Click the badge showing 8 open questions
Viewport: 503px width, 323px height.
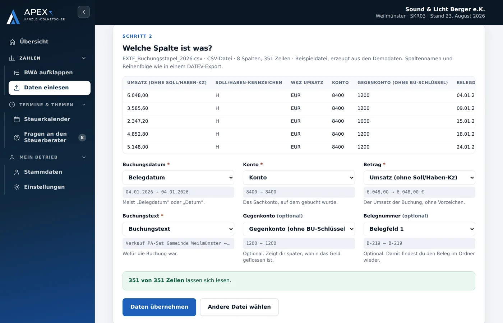82,137
